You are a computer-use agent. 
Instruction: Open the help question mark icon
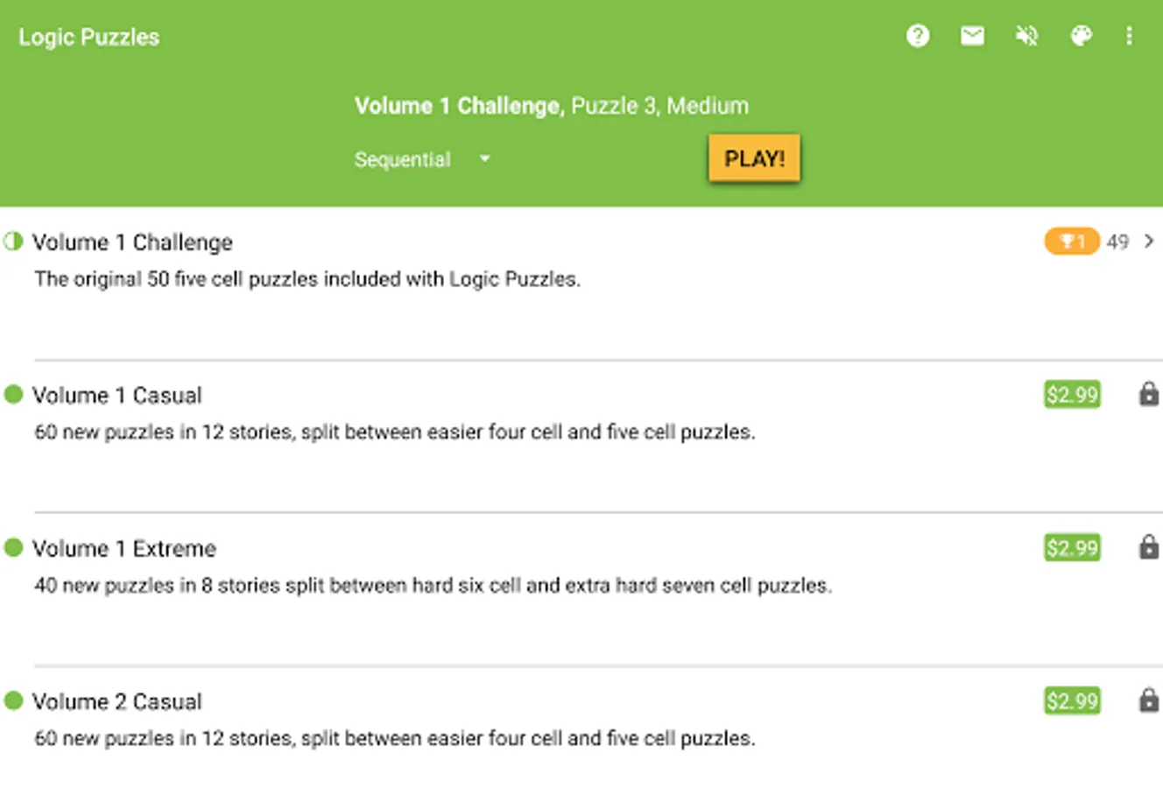918,36
